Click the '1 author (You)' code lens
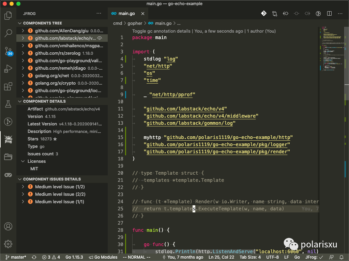The width and height of the screenshot is (349, 261). pos(261,31)
